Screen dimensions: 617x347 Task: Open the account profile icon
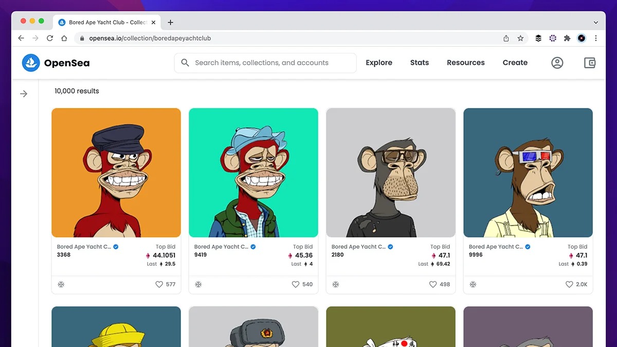click(557, 63)
